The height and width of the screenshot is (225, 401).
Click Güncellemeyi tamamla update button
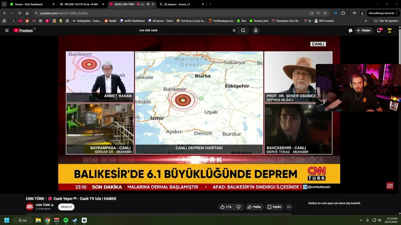tap(381, 13)
